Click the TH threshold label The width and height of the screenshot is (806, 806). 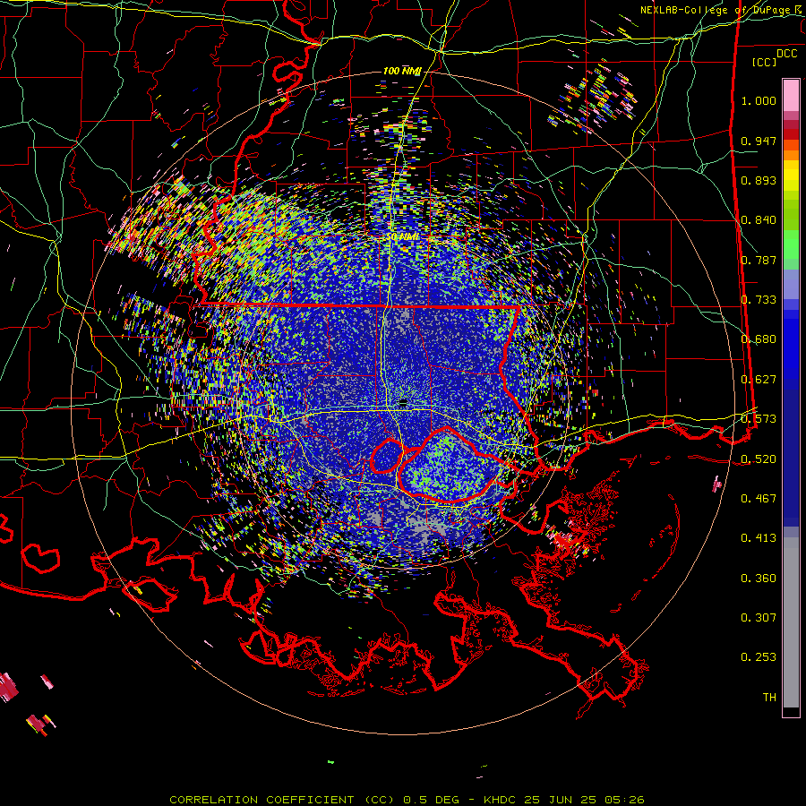769,698
